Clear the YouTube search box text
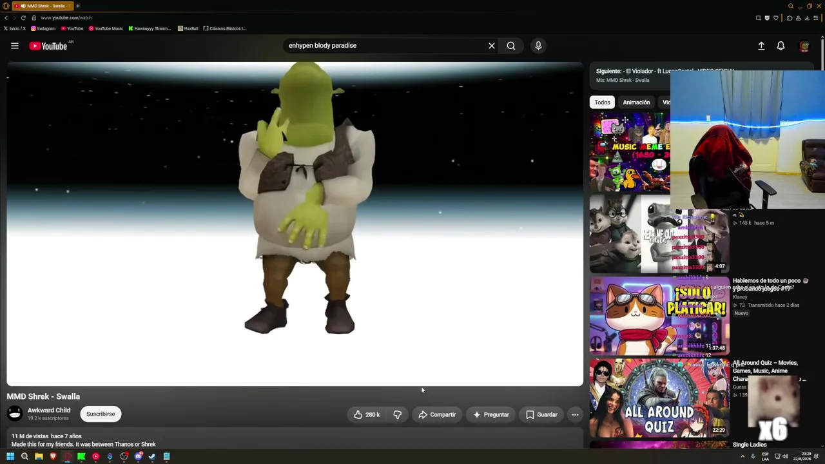The width and height of the screenshot is (825, 464). 492,46
